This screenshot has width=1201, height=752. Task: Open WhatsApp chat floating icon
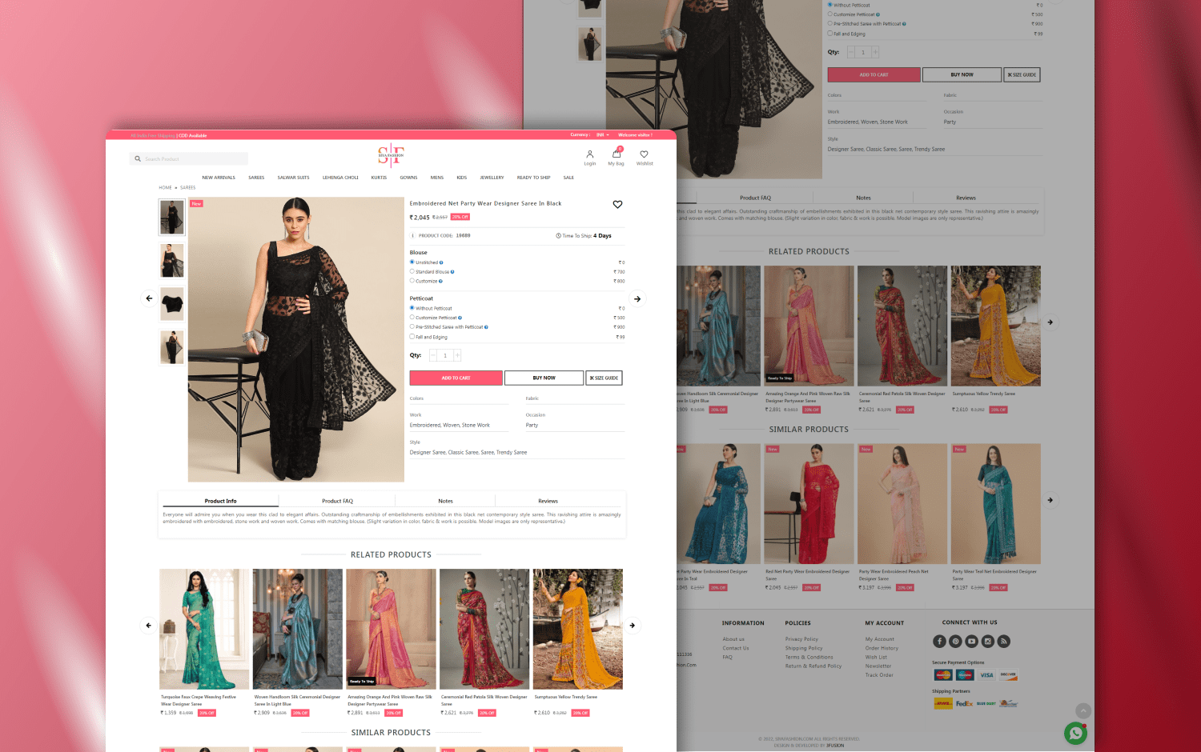point(1075,733)
